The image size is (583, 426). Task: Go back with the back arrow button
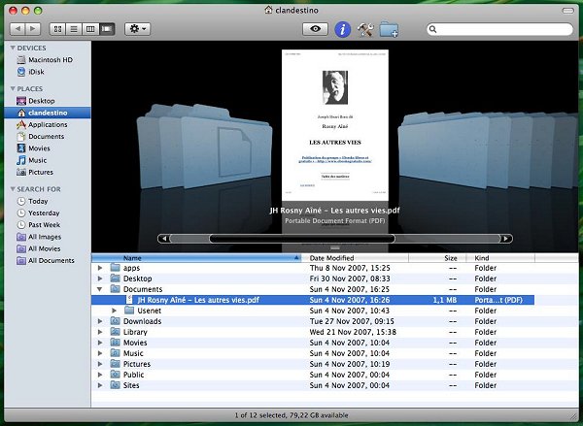(20, 29)
